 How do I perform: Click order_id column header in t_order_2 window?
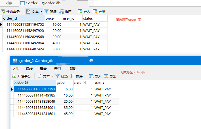coord(35,83)
